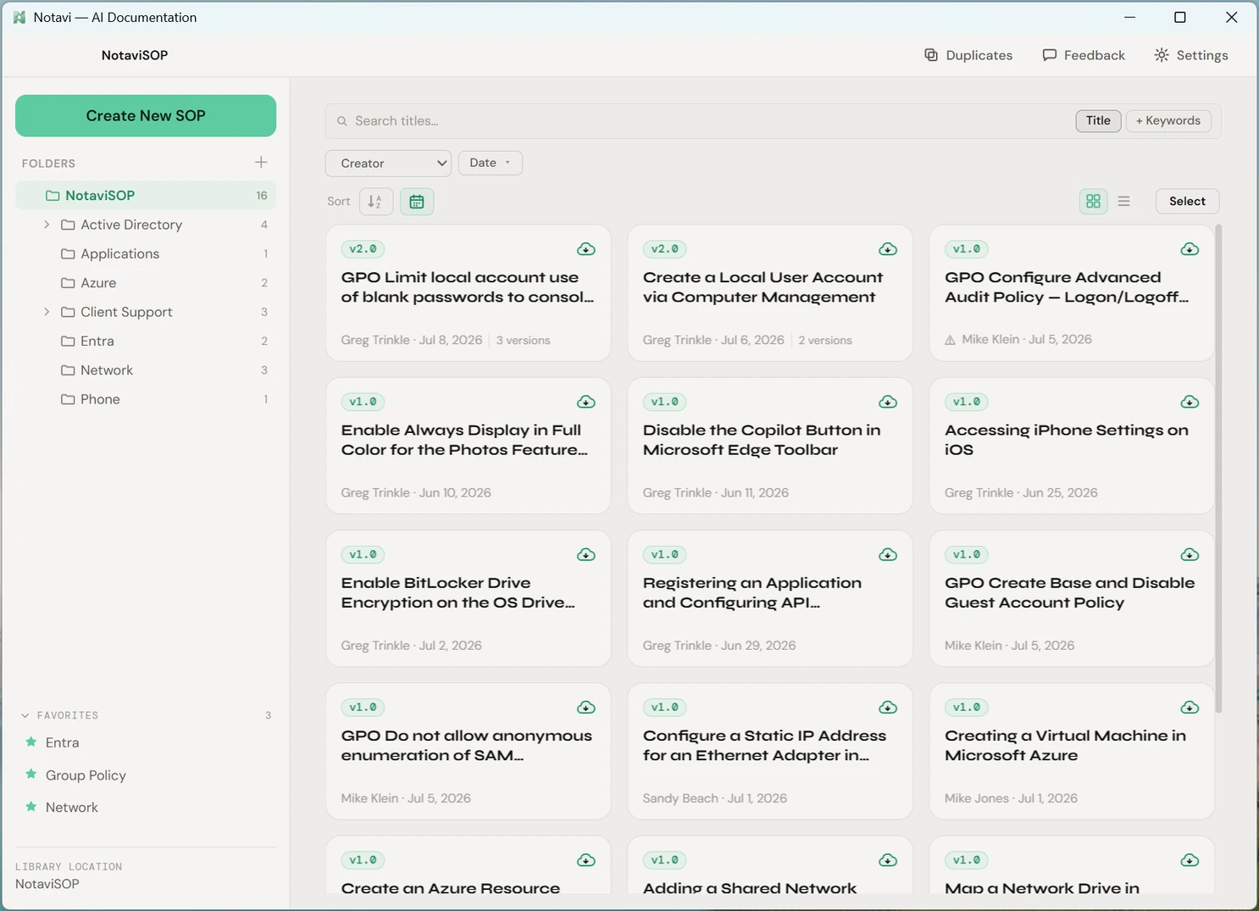Click cloud download icon on Creating a Virtual Machine card
Screen dimensions: 1259x911
[1189, 708]
